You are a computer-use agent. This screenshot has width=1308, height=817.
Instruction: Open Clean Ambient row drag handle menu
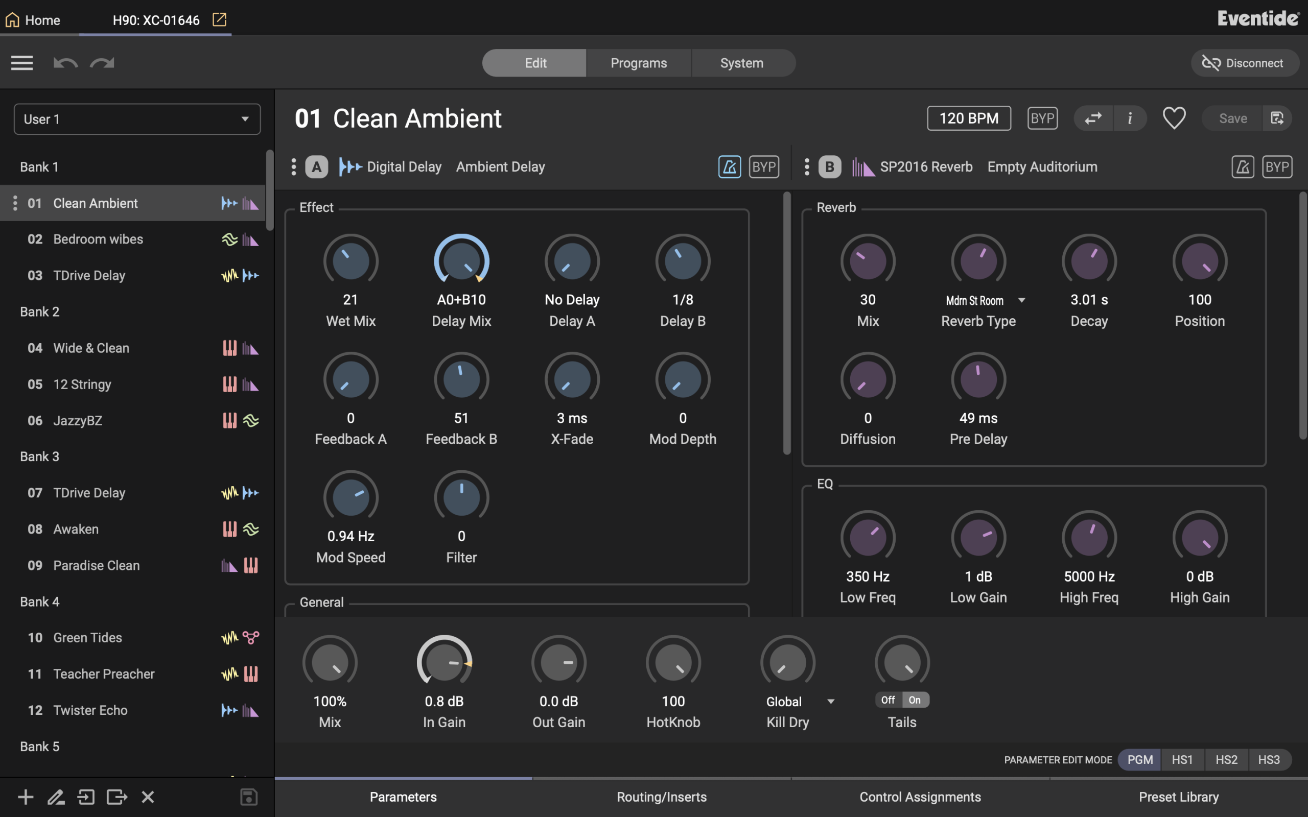tap(15, 203)
